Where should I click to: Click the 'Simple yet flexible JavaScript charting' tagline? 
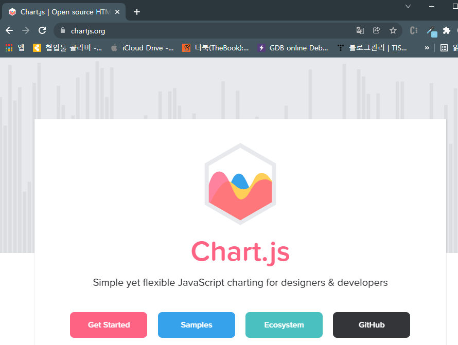240,283
